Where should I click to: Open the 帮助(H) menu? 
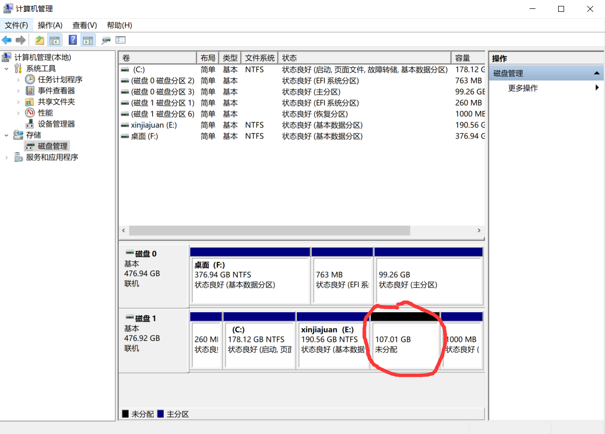[119, 25]
